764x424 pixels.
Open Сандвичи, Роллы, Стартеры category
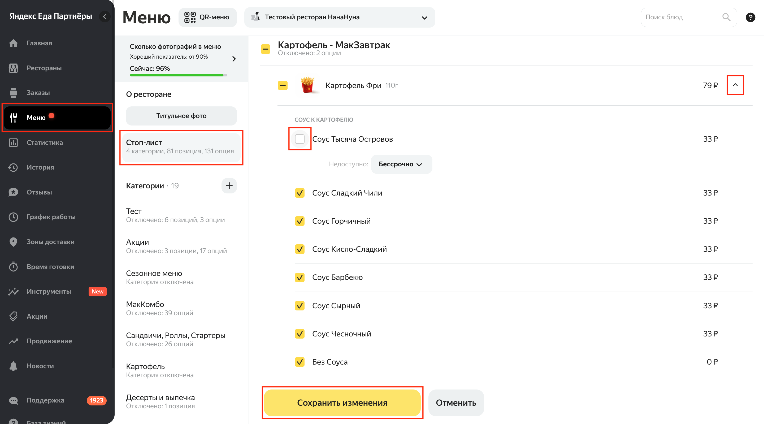[181, 339]
